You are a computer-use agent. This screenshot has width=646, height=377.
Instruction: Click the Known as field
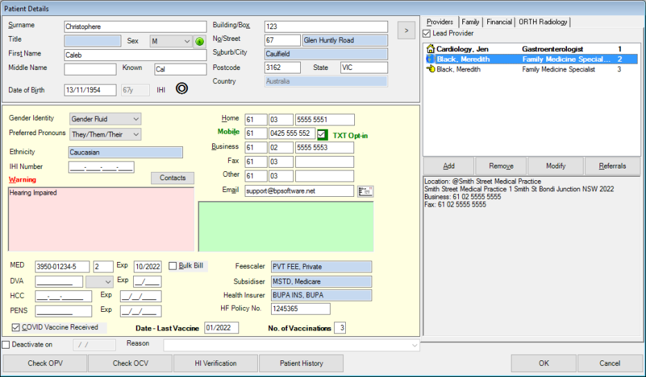tap(180, 69)
